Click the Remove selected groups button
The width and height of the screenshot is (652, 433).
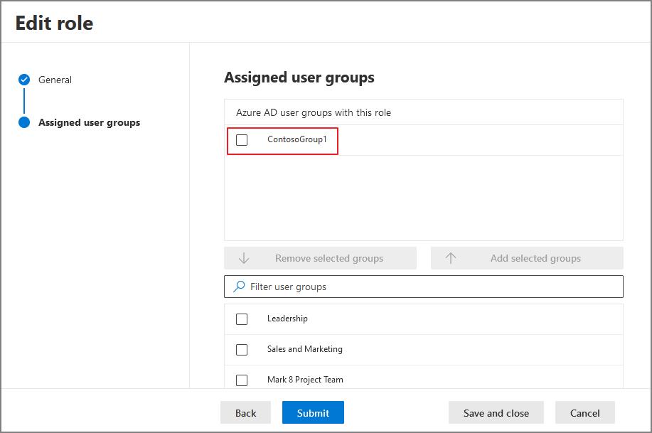click(x=320, y=258)
